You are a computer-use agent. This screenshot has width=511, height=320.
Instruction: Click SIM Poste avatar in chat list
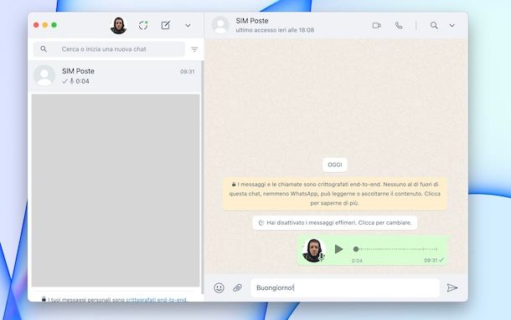[44, 75]
